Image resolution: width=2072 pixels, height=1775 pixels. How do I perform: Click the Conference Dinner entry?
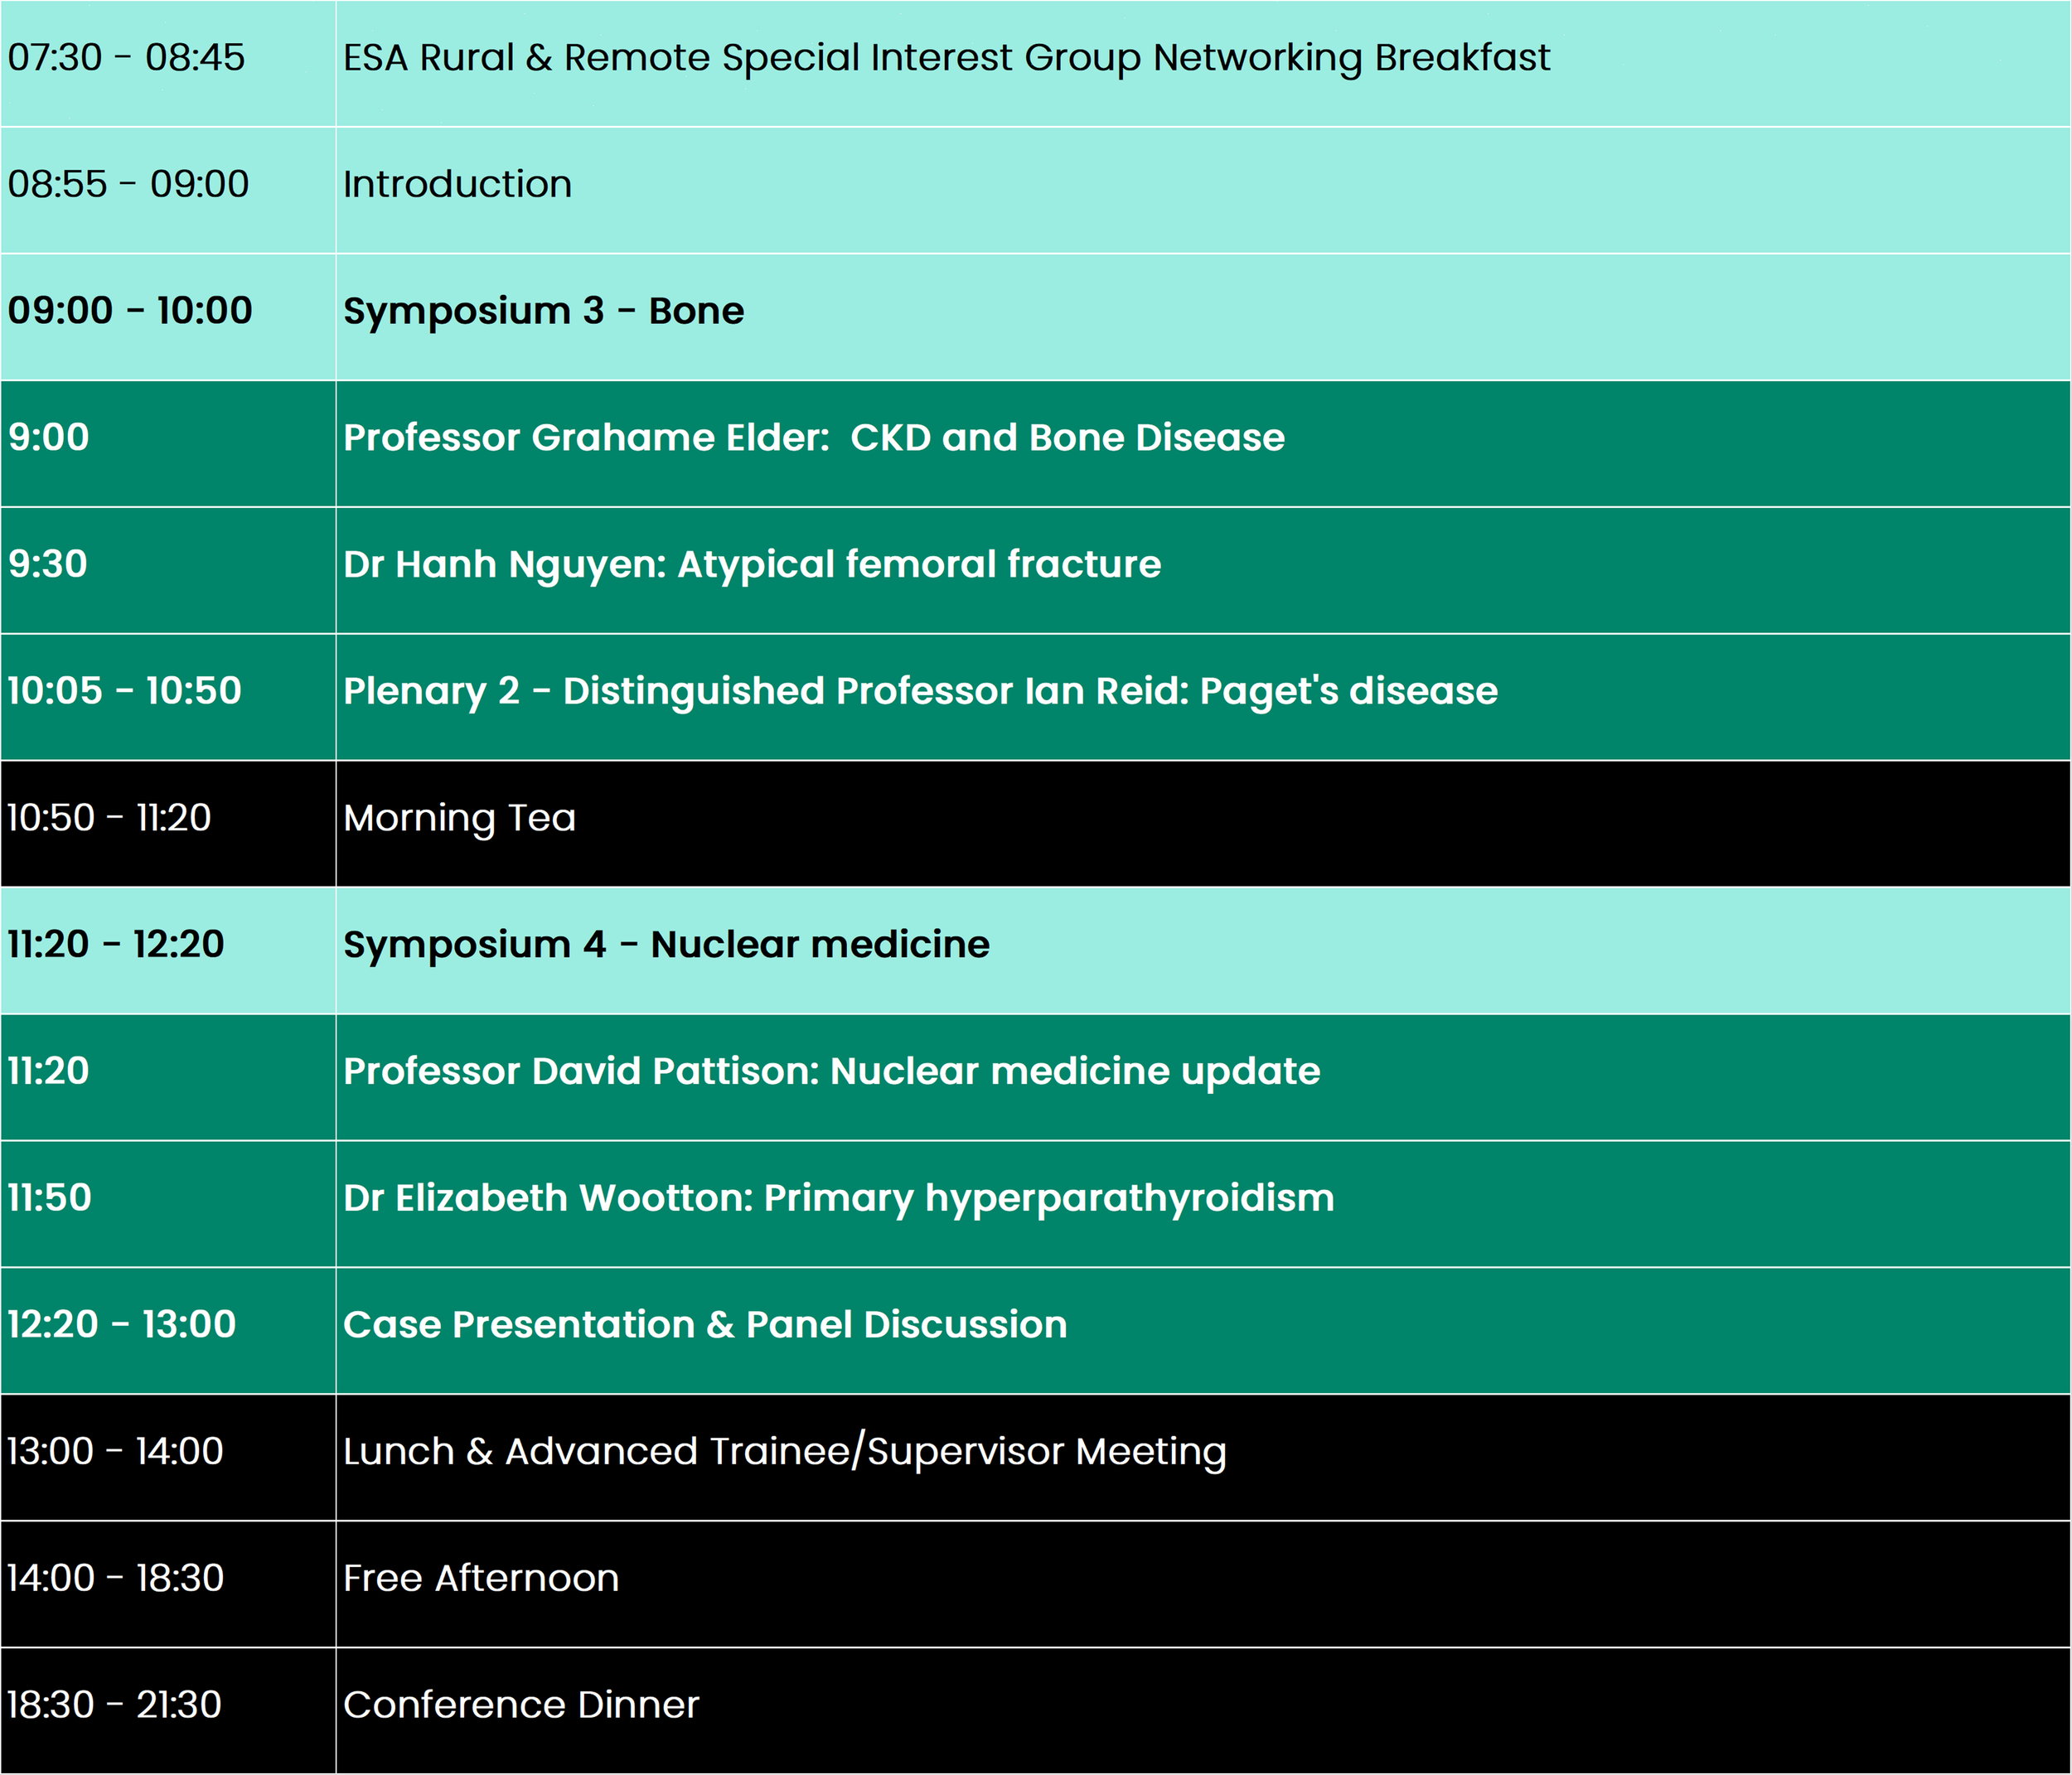(521, 1706)
